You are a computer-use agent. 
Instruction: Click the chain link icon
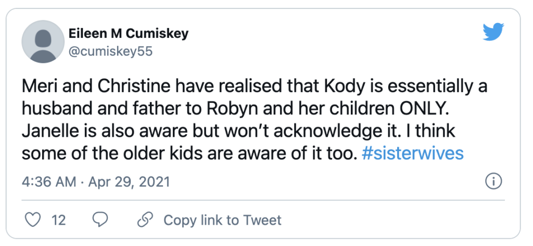[x=145, y=219]
